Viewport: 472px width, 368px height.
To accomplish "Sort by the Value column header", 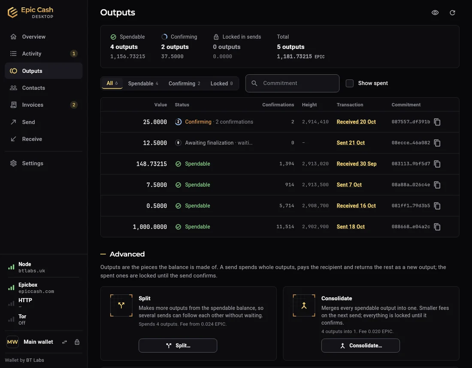I will pyautogui.click(x=160, y=105).
